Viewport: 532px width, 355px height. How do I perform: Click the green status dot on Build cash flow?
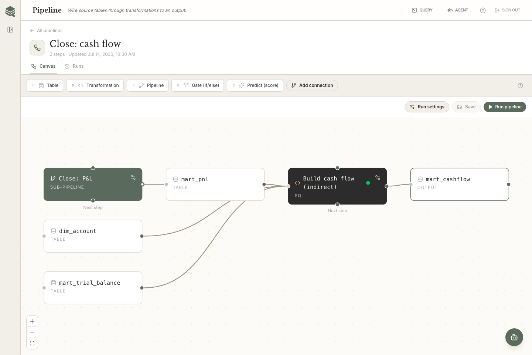coord(368,183)
